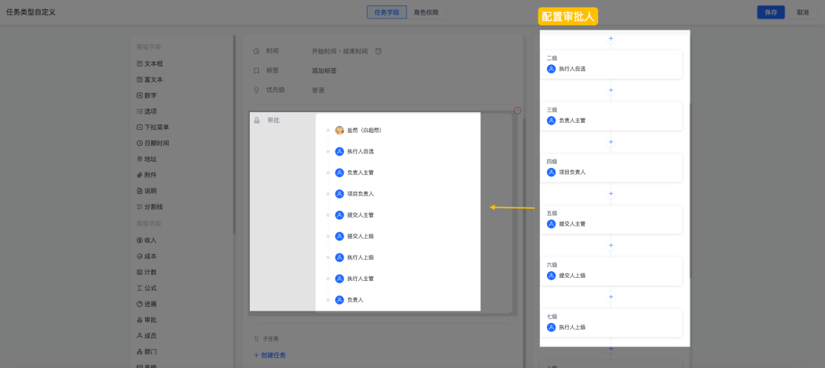This screenshot has width=825, height=368.
Task: Click the 审批 stamp icon in sidebar
Action: pyautogui.click(x=139, y=320)
